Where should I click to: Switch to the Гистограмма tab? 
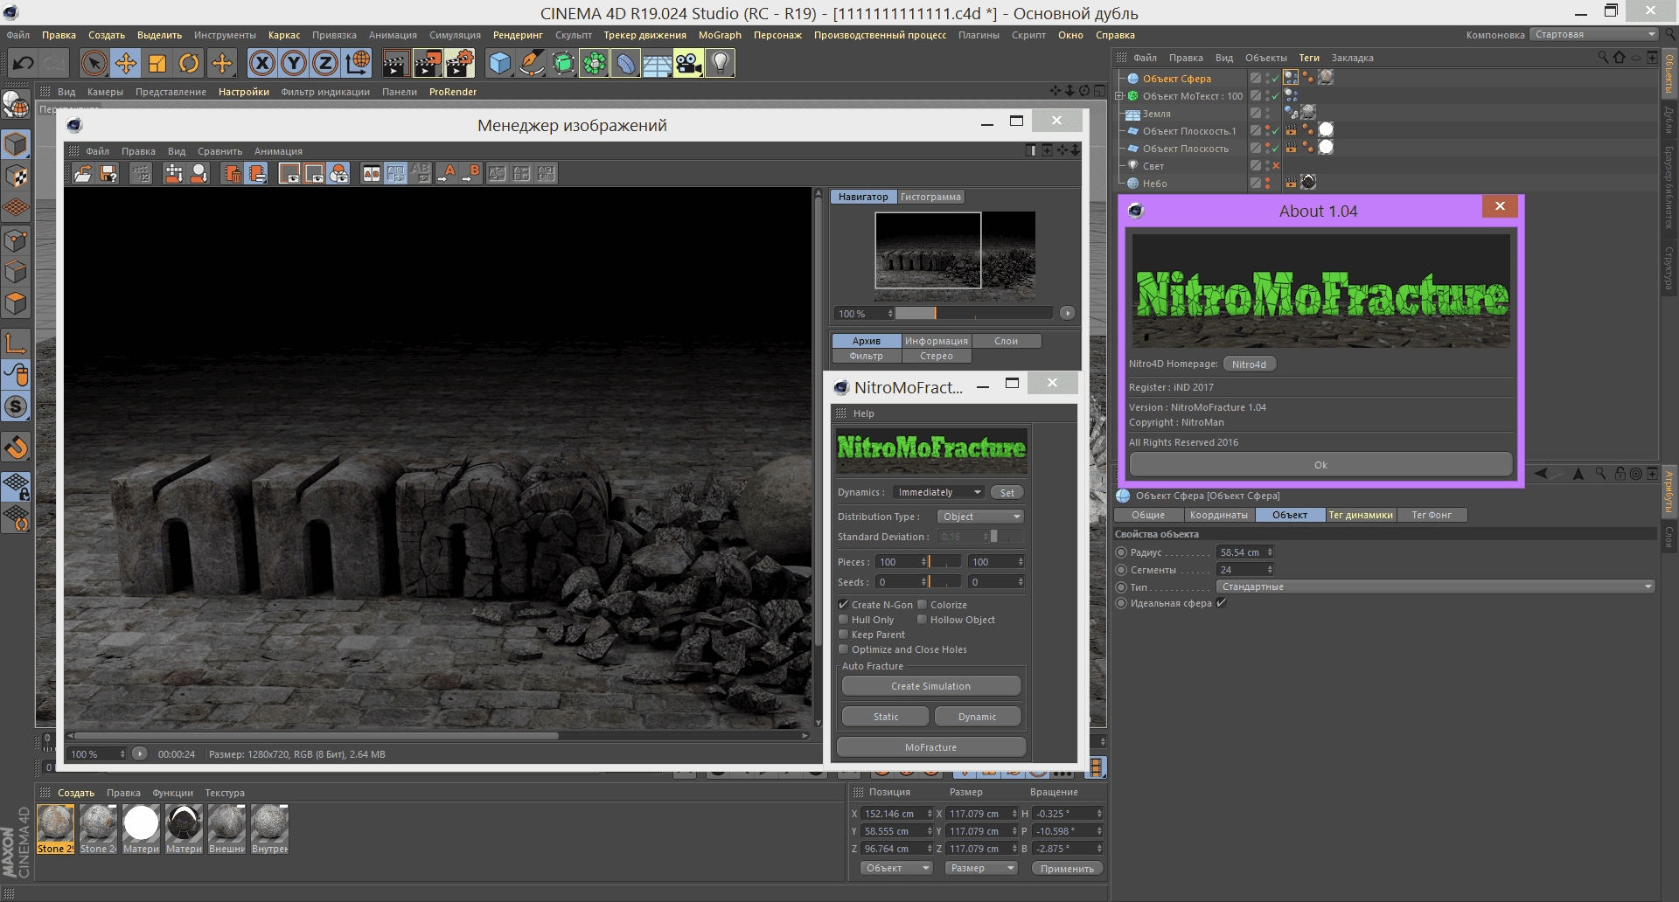point(930,197)
